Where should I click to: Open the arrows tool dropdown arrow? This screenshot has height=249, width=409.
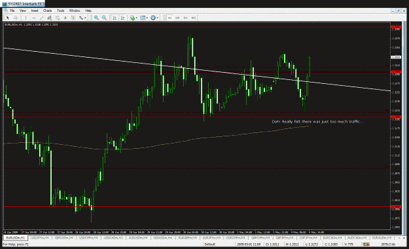click(x=85, y=18)
